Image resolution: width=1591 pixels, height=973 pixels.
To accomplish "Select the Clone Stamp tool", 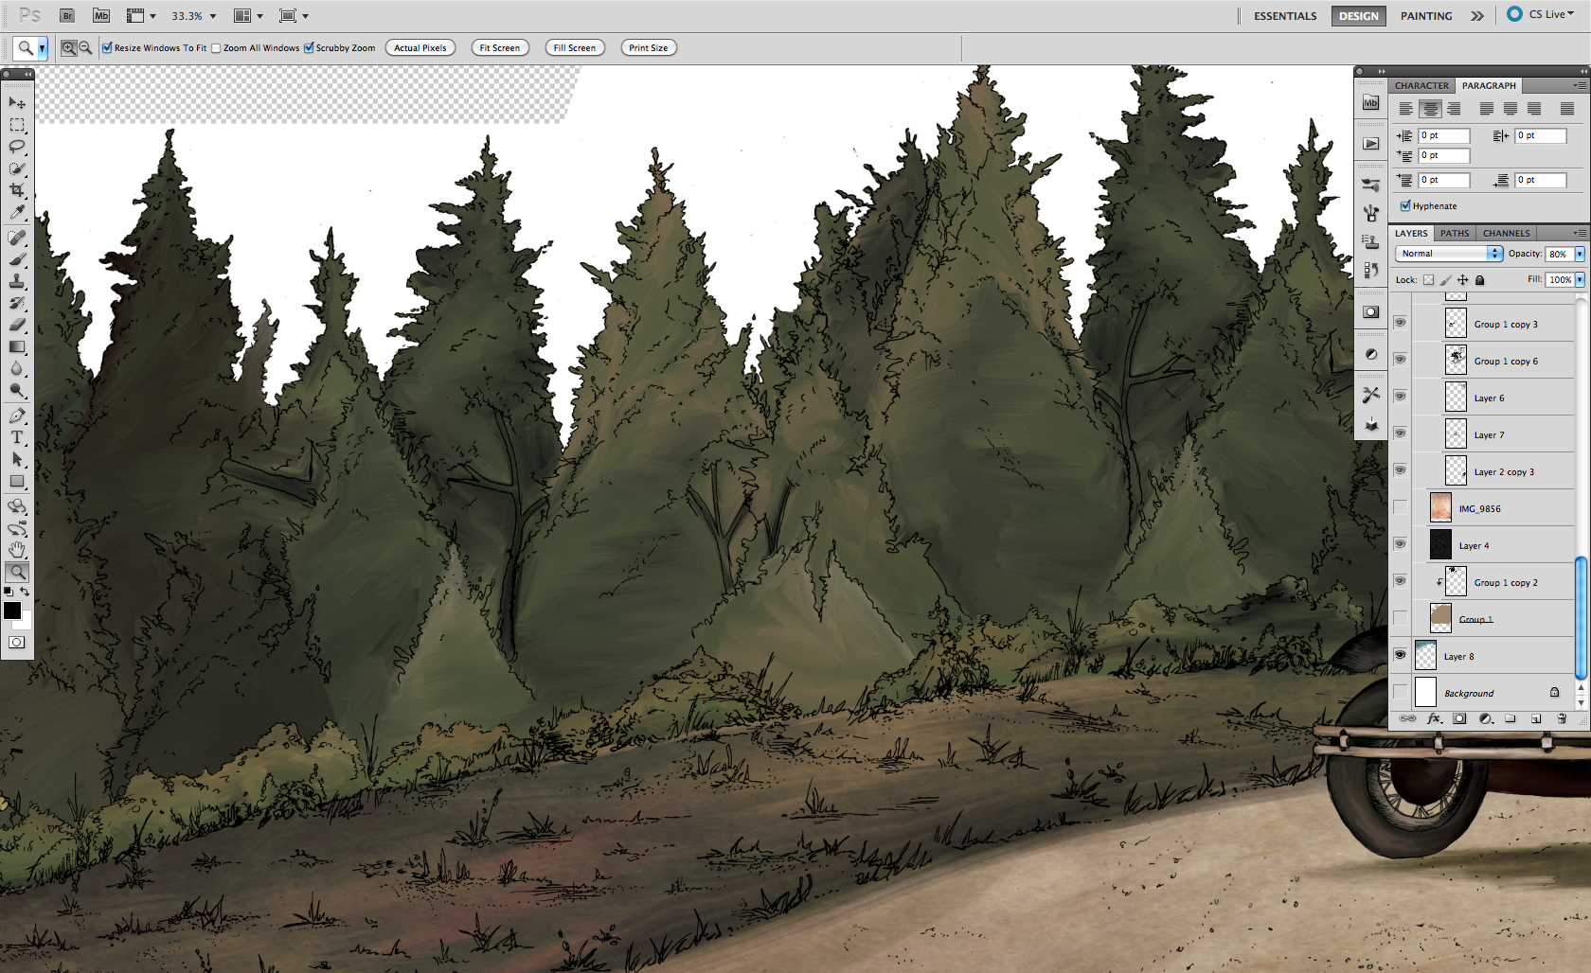I will point(17,281).
